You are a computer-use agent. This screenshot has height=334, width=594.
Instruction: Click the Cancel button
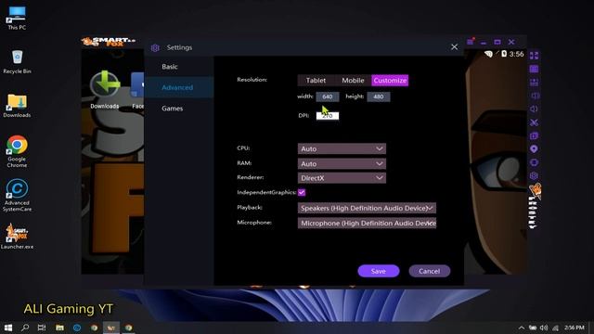429,271
